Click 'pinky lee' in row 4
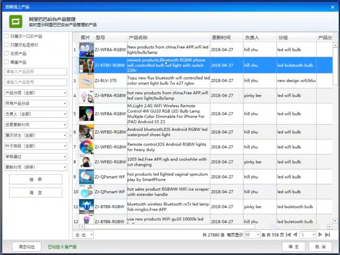The image size is (340, 255). click(x=253, y=96)
